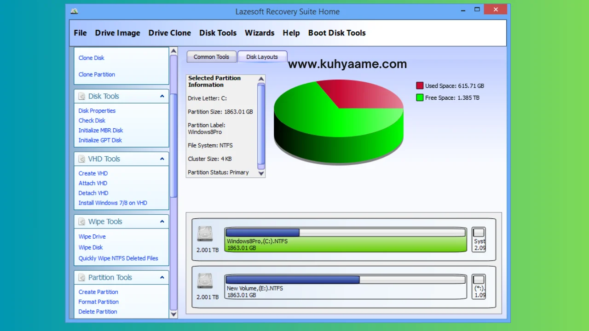Collapse the Disk Tools section chevron
Viewport: 589px width, 331px height.
162,96
